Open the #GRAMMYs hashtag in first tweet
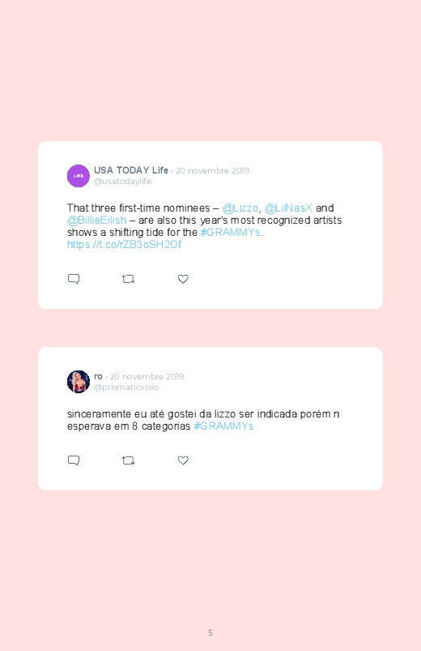Screen dimensions: 421x651 click(230, 232)
